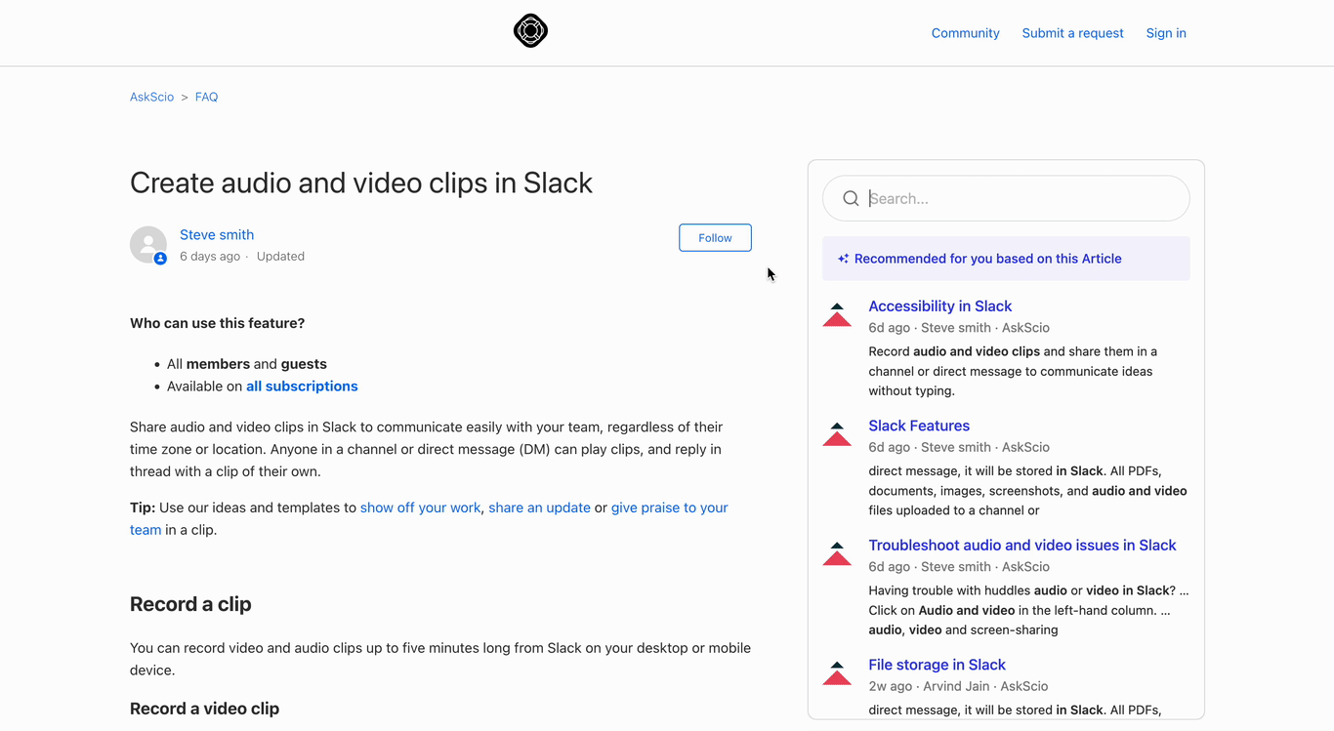
Task: Sign in to the help center
Action: click(x=1165, y=32)
